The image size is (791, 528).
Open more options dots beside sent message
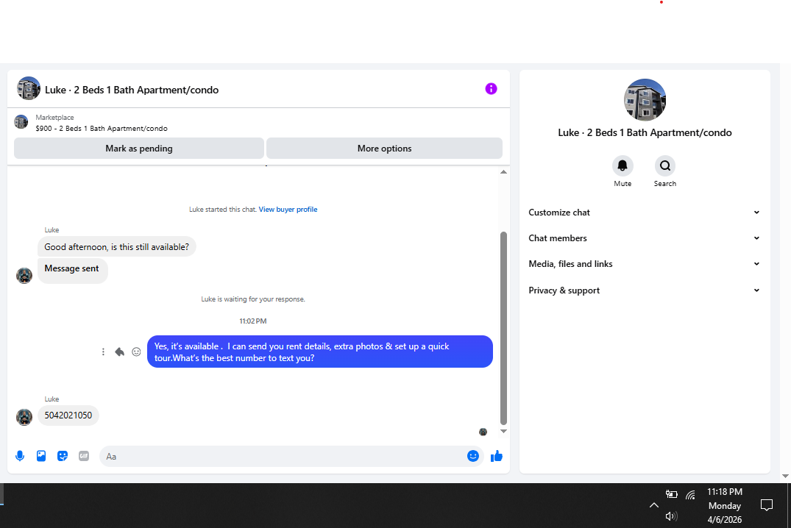(103, 352)
